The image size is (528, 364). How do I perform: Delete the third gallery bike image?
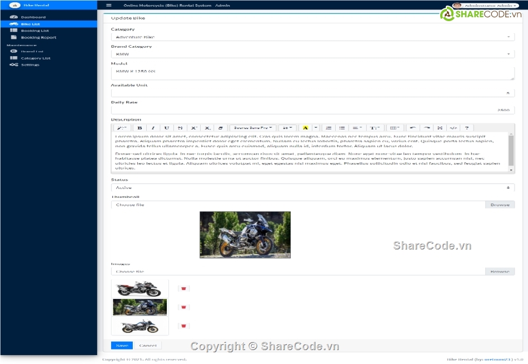point(184,326)
